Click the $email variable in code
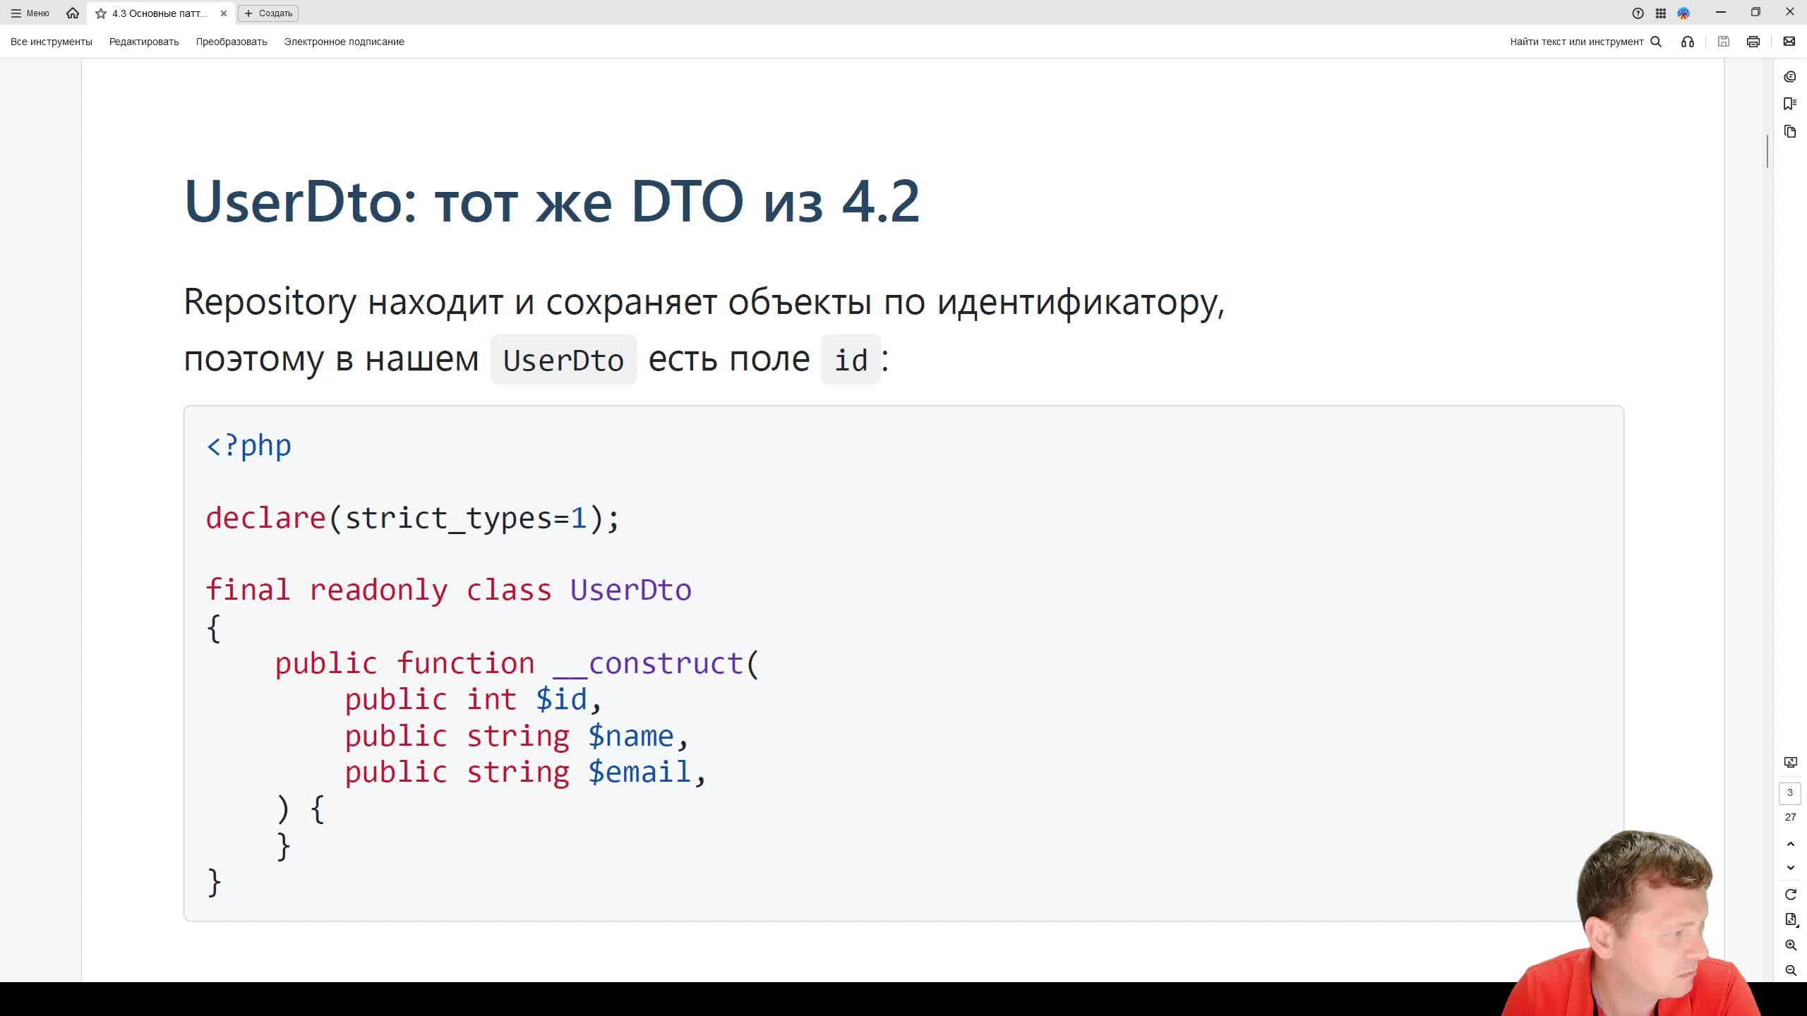1807x1016 pixels. (640, 772)
